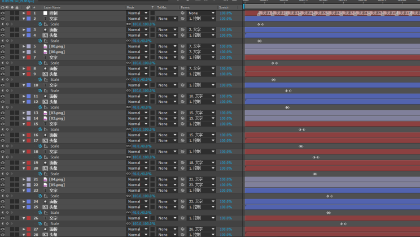Click the image icon of layer 4 头像

pos(45,35)
